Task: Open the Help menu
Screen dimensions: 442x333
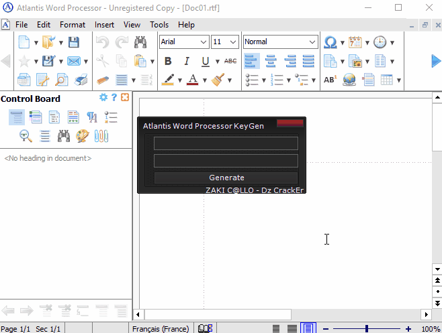Action: click(186, 25)
